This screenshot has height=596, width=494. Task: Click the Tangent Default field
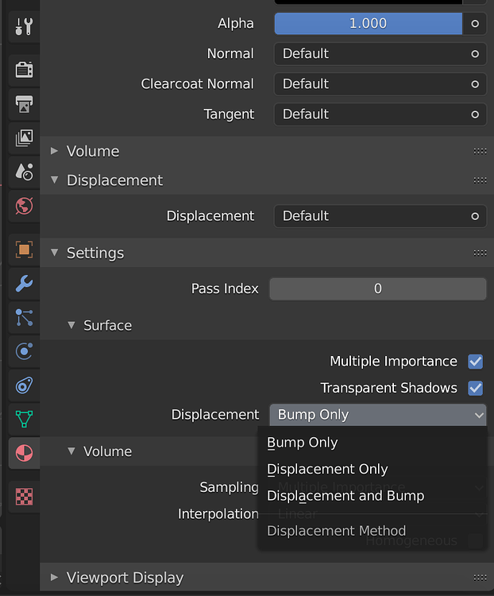(x=380, y=114)
